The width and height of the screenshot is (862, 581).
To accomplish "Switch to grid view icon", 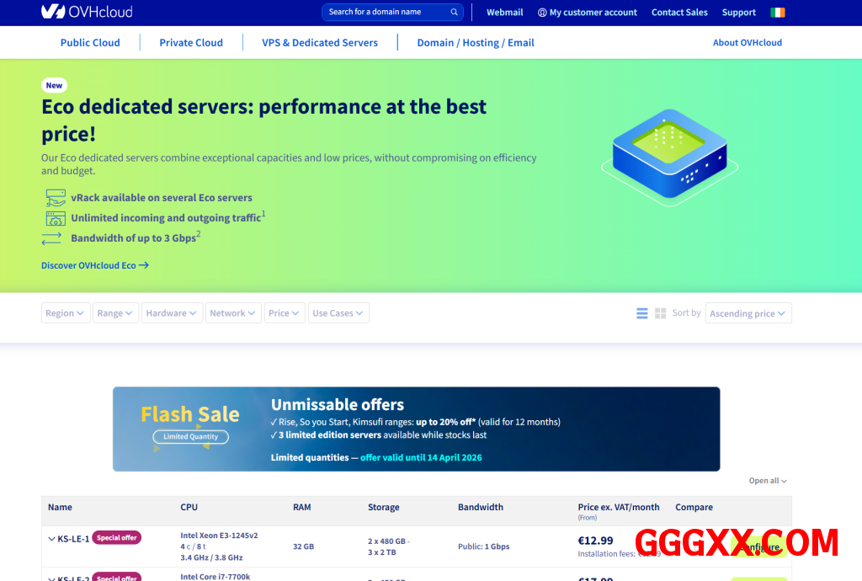I will point(661,313).
